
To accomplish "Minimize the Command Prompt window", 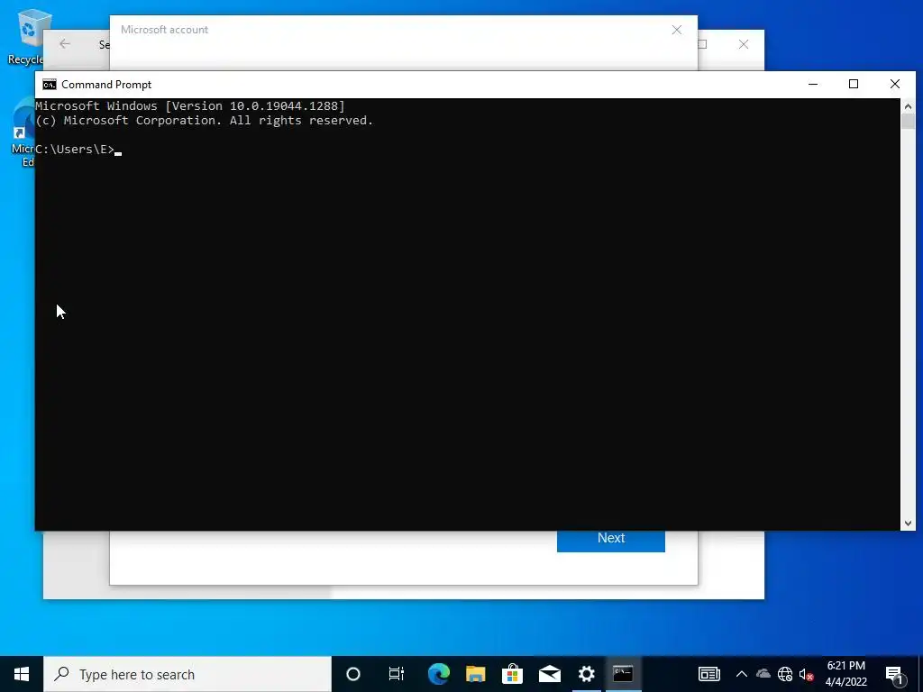I will click(x=813, y=84).
